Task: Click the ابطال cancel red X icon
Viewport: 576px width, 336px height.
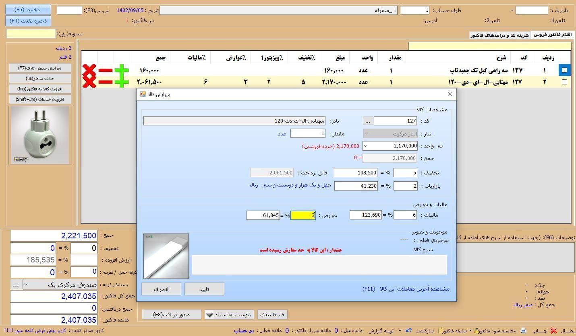Action: [553, 330]
